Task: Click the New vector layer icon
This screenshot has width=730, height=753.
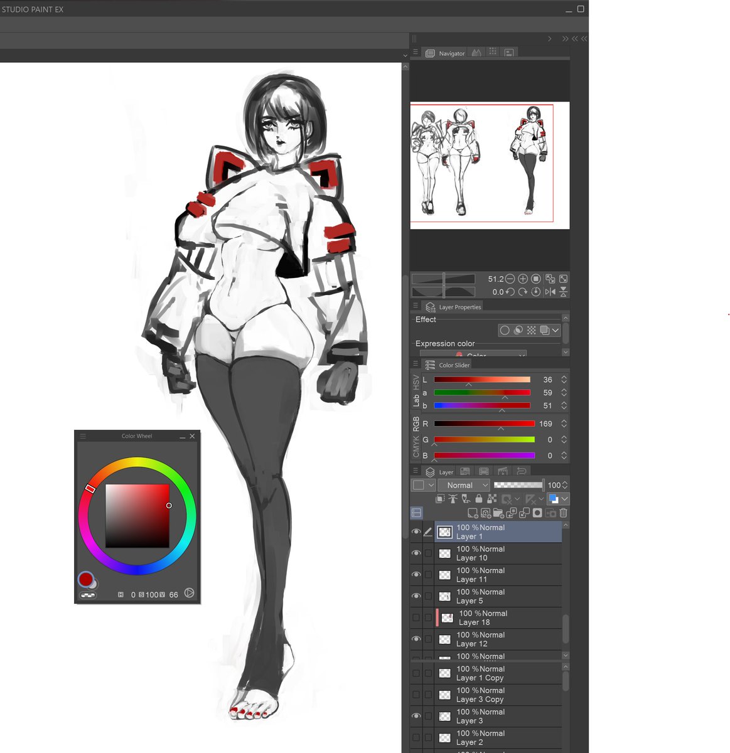Action: pyautogui.click(x=485, y=513)
